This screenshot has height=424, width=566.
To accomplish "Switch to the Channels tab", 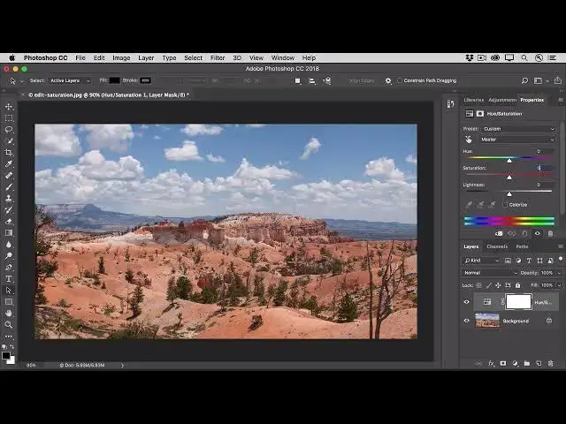I will coord(497,246).
